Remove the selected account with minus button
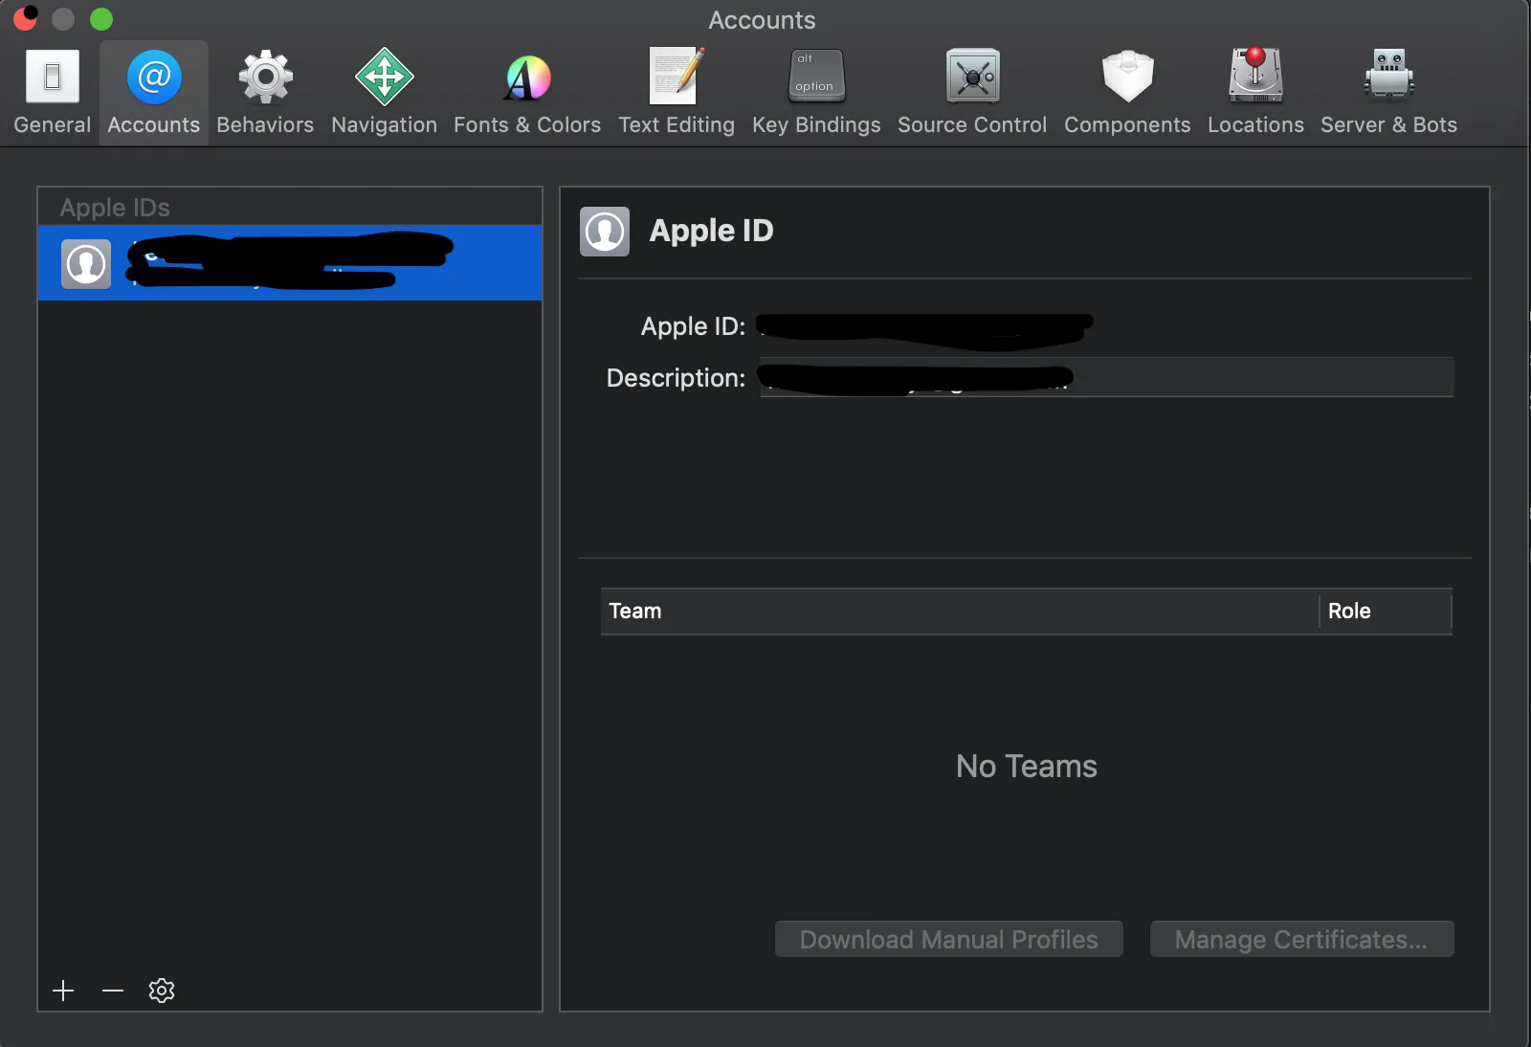This screenshot has width=1531, height=1047. click(x=113, y=991)
